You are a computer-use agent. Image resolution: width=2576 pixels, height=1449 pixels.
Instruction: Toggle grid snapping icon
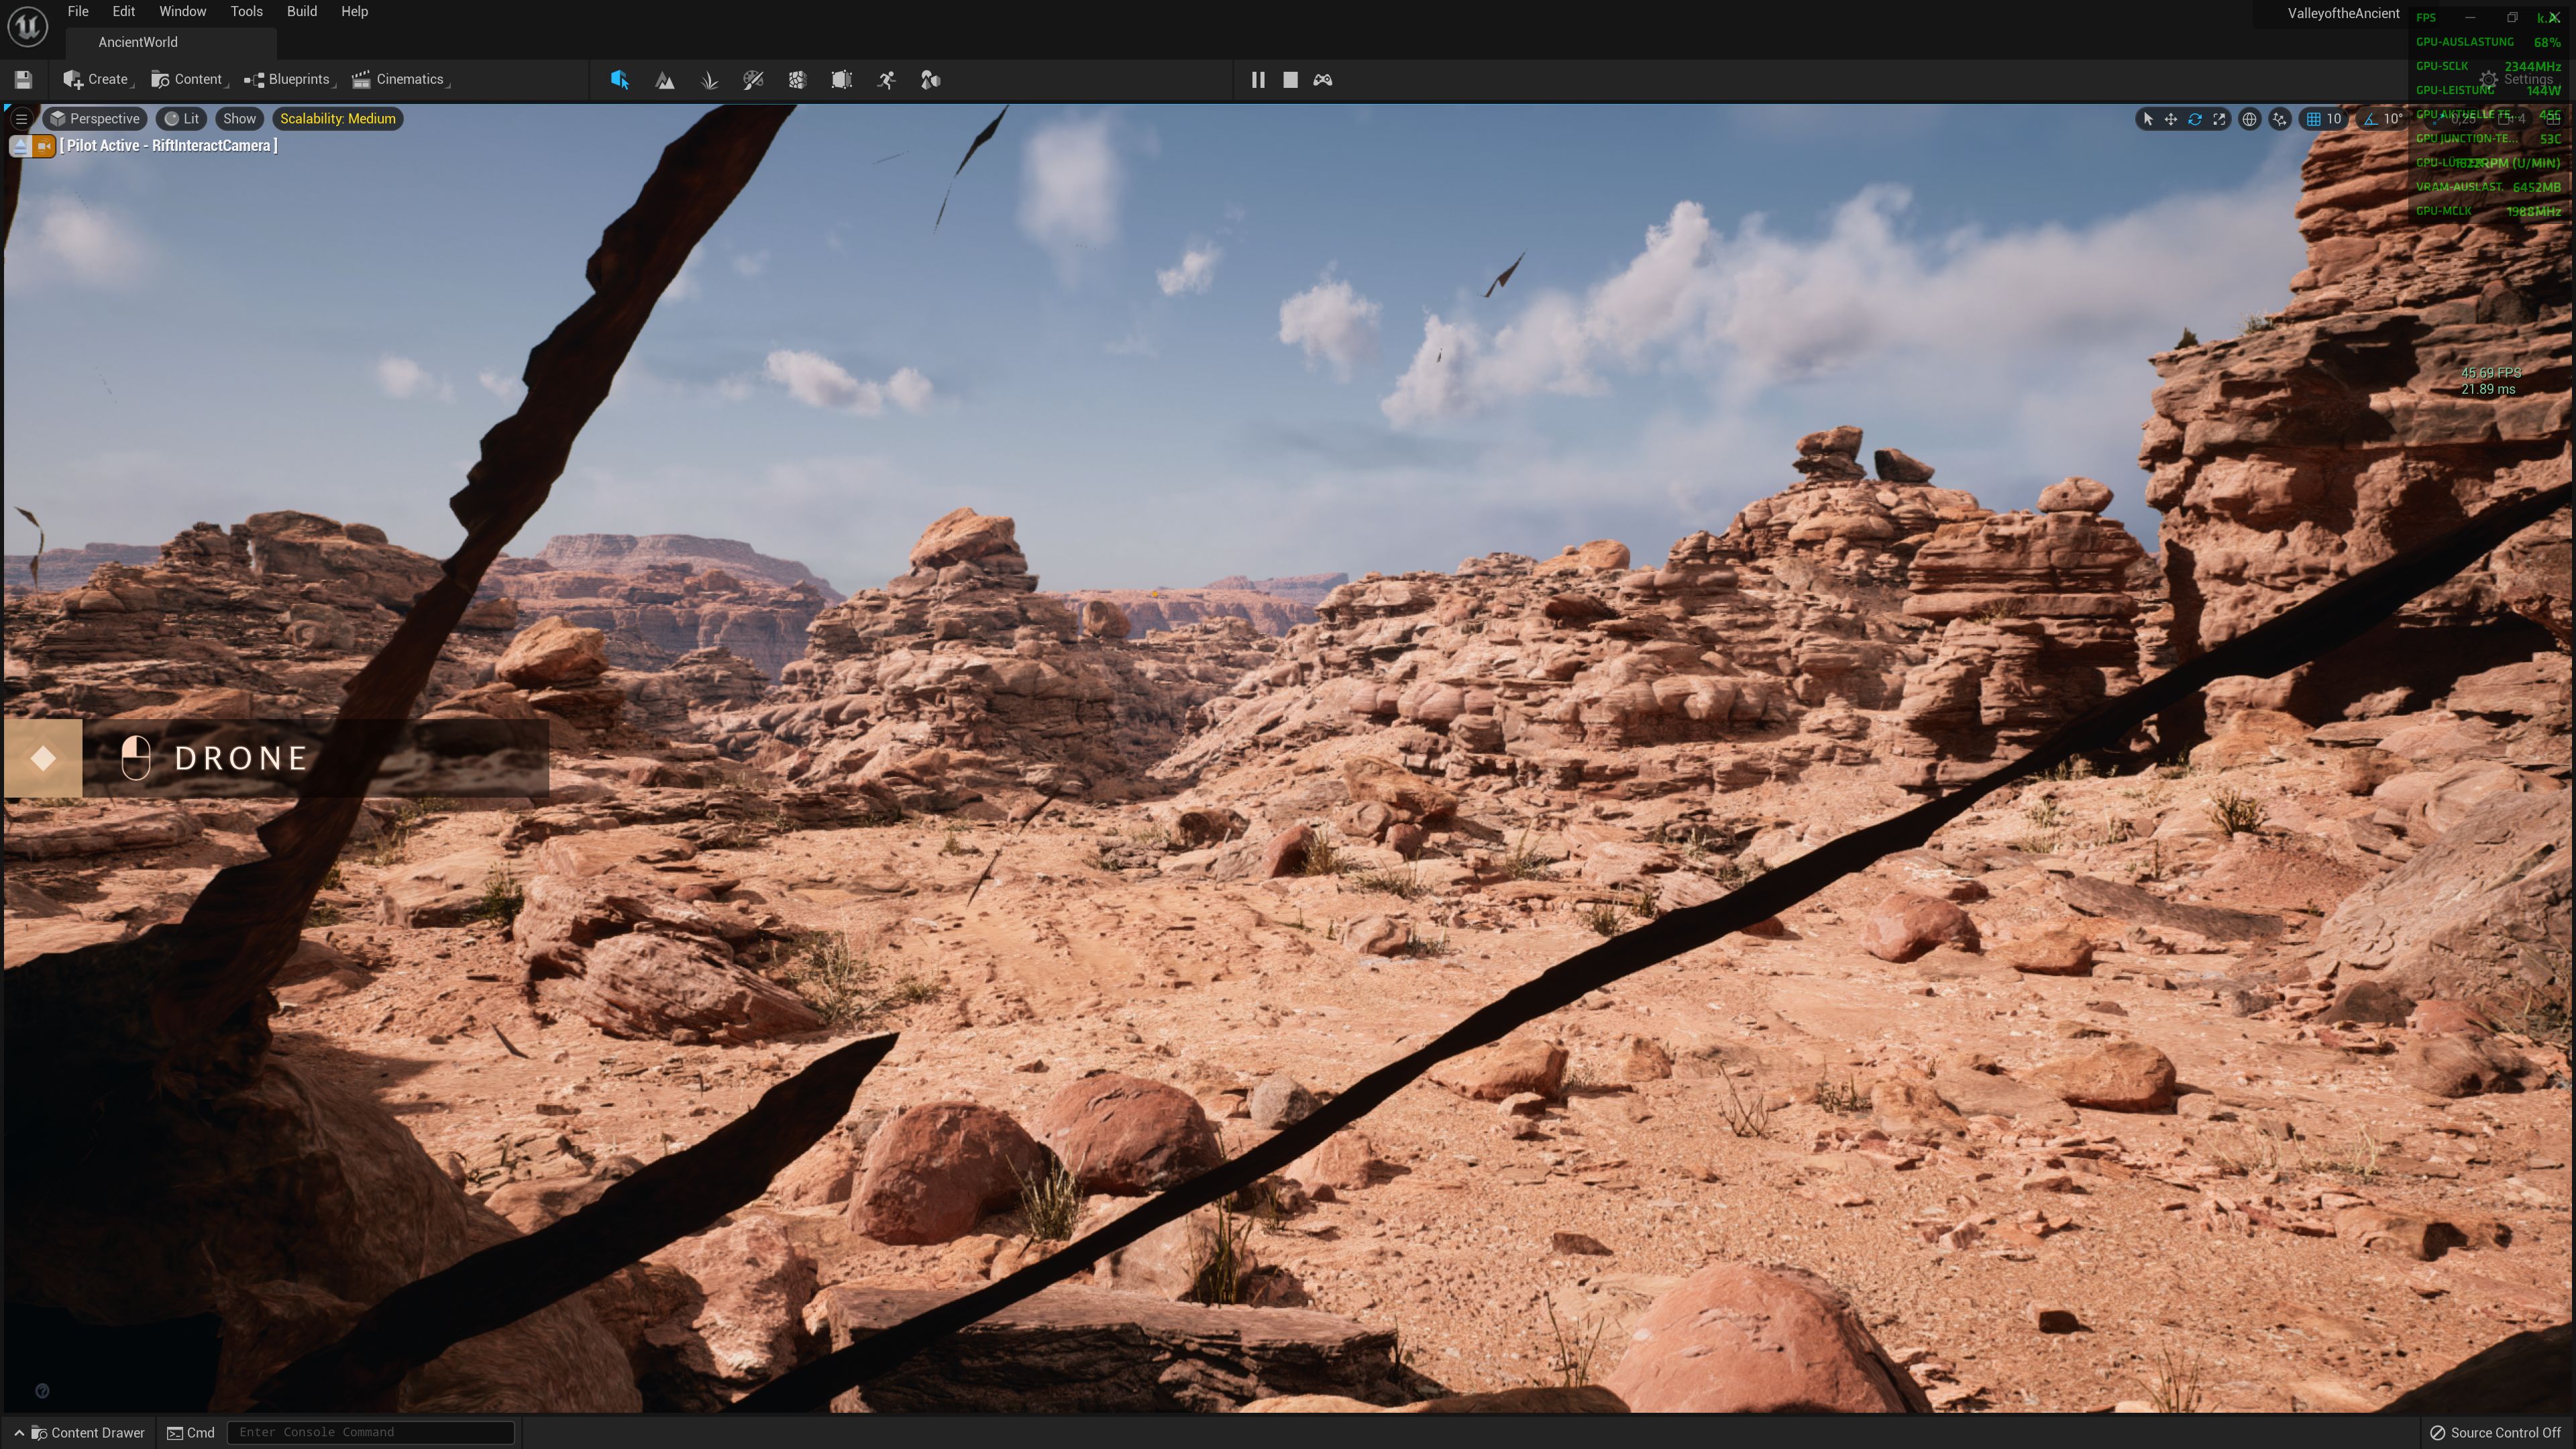2313,119
